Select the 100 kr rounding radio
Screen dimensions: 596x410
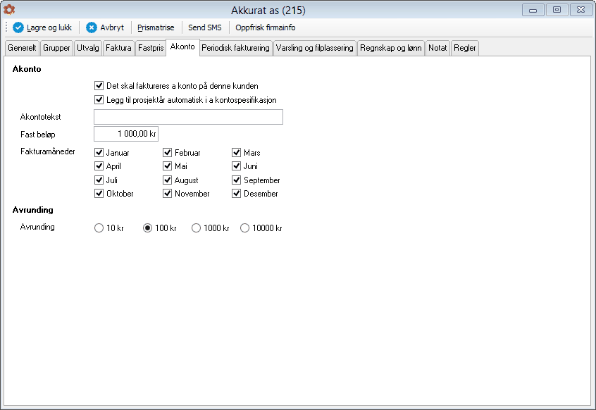[147, 228]
